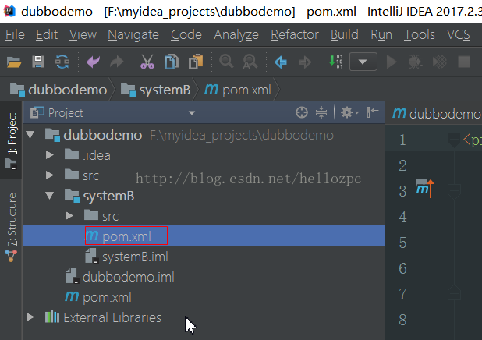Expand the top-level src folder
The height and width of the screenshot is (340, 482).
49,175
